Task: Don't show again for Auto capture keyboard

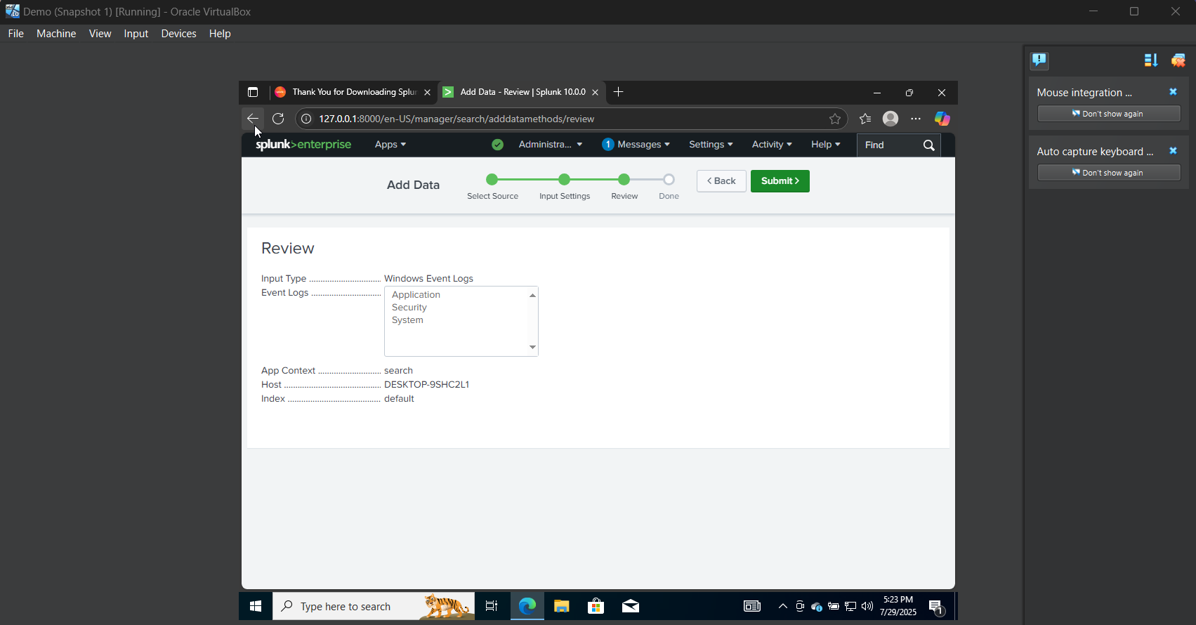Action: [1109, 173]
